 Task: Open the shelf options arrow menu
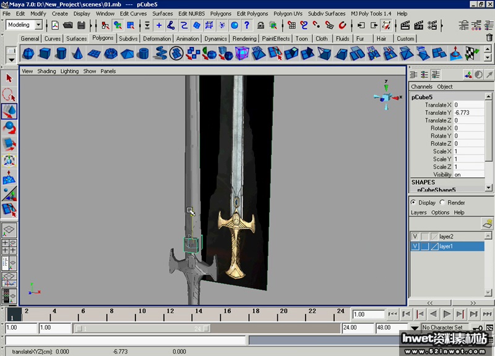11,59
